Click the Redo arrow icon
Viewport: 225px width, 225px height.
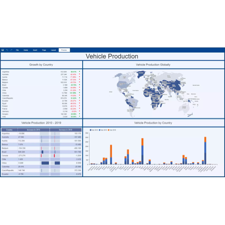click(11, 50)
